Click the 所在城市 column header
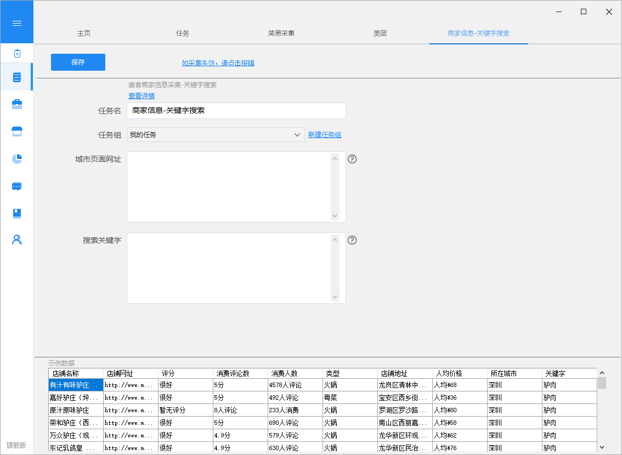The height and width of the screenshot is (455, 622). tap(514, 373)
